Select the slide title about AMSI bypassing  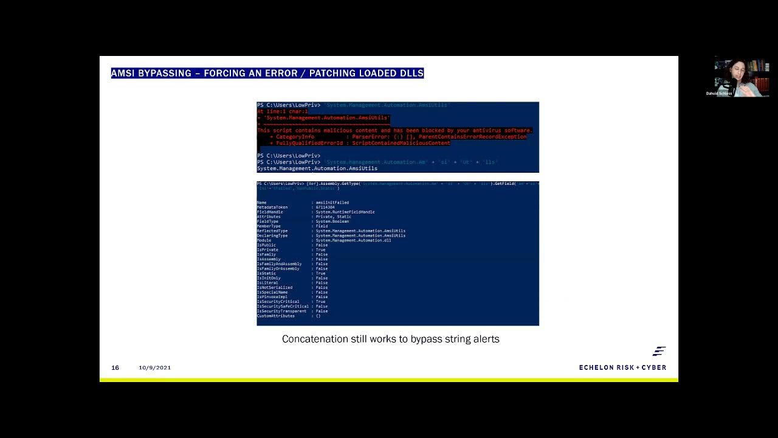pyautogui.click(x=267, y=73)
